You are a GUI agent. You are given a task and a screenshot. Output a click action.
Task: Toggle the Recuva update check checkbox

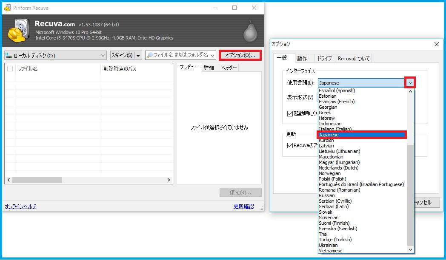pos(290,145)
